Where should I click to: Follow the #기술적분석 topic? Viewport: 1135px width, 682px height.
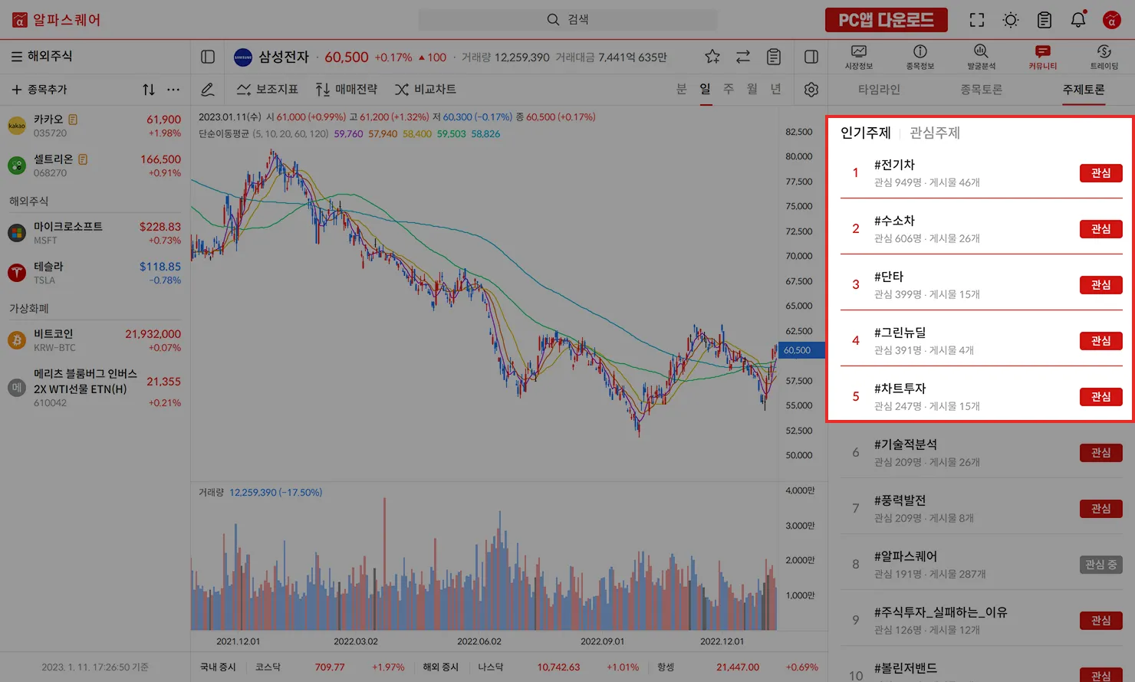pyautogui.click(x=1101, y=453)
